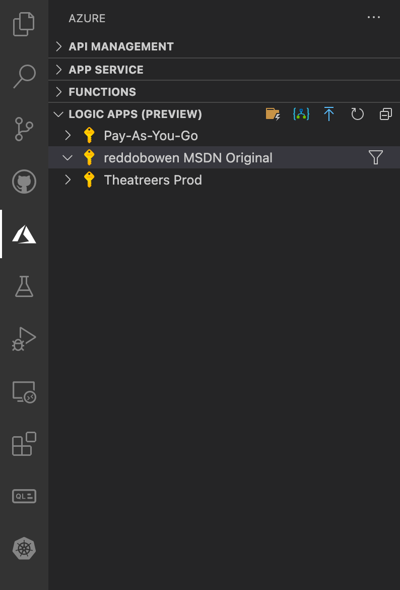Refresh the Logic Apps subscriptions list
This screenshot has width=400, height=590.
tap(357, 114)
